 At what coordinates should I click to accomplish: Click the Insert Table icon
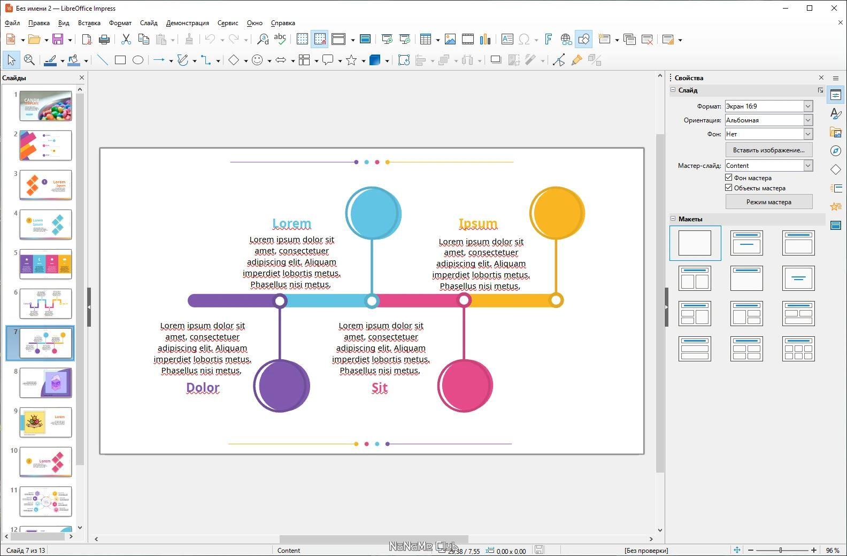[x=426, y=39]
